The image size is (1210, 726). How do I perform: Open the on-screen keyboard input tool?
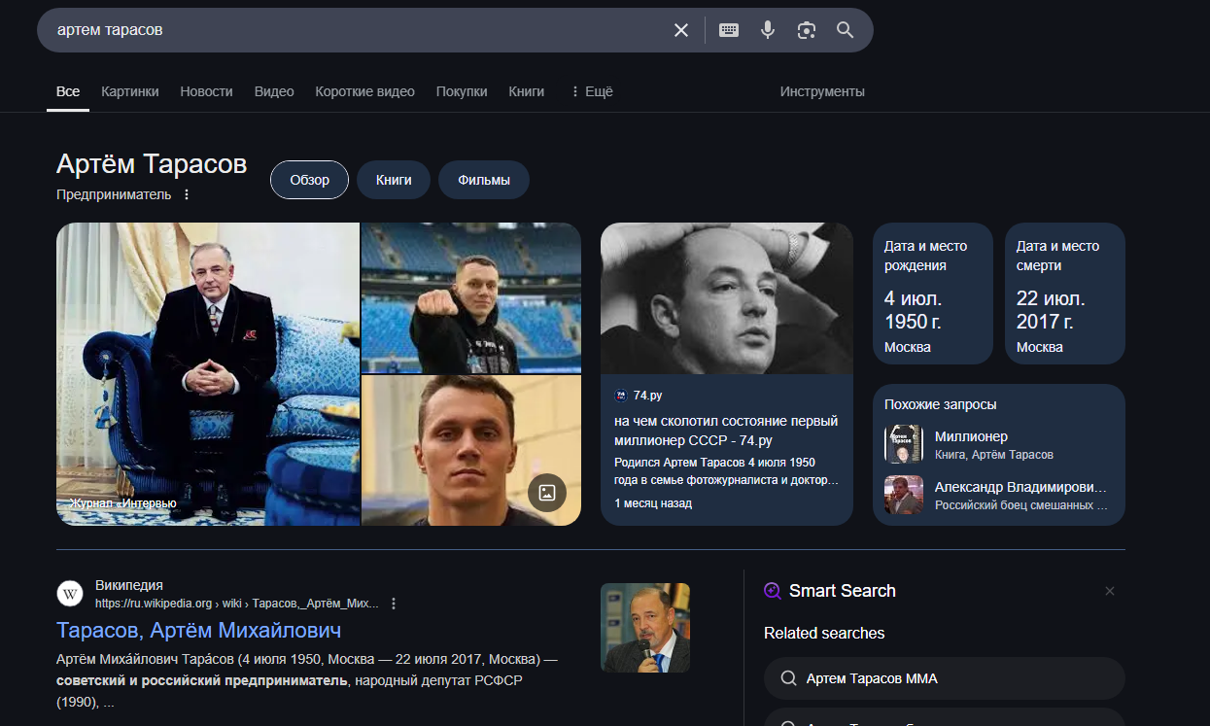[729, 30]
